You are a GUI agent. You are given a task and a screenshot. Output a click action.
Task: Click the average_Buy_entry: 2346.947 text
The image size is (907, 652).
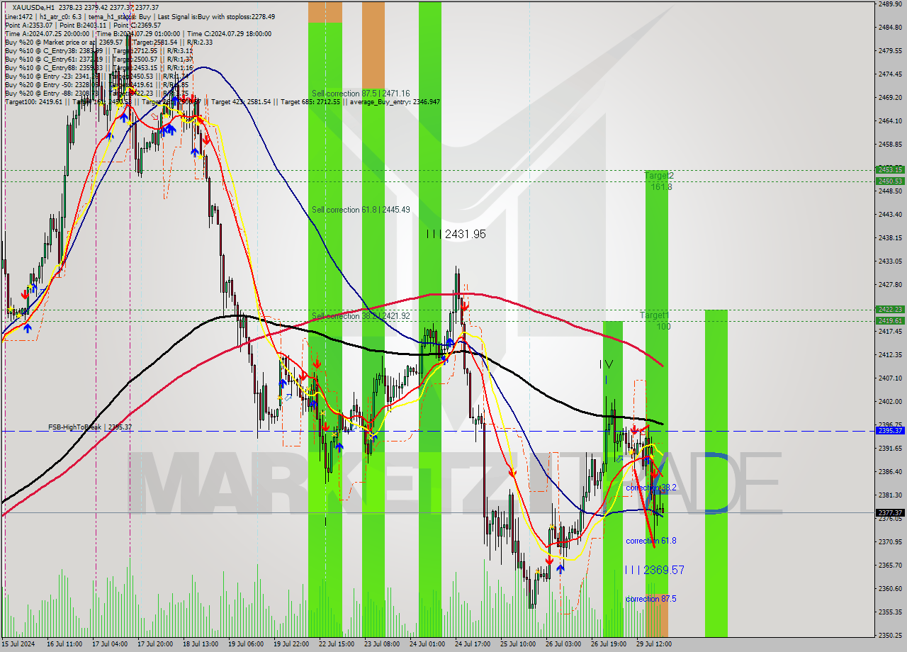click(393, 102)
